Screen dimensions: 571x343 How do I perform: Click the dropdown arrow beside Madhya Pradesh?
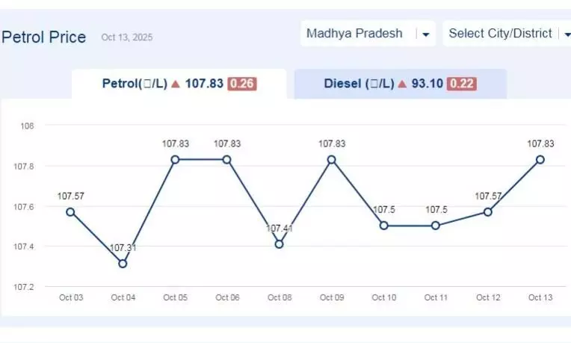coord(425,34)
